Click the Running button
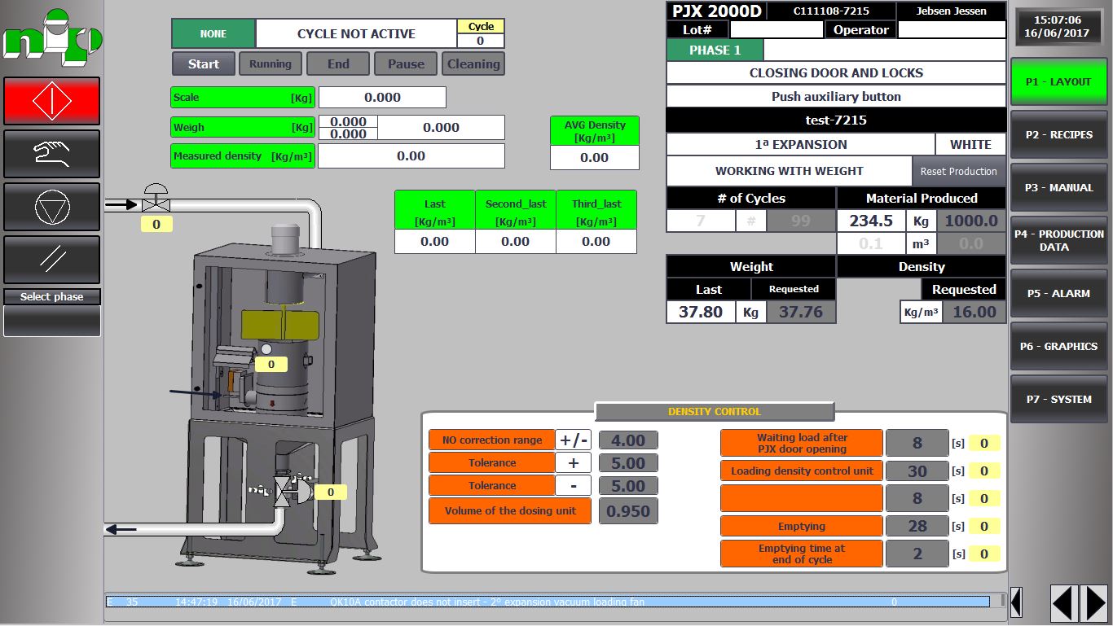 (271, 64)
